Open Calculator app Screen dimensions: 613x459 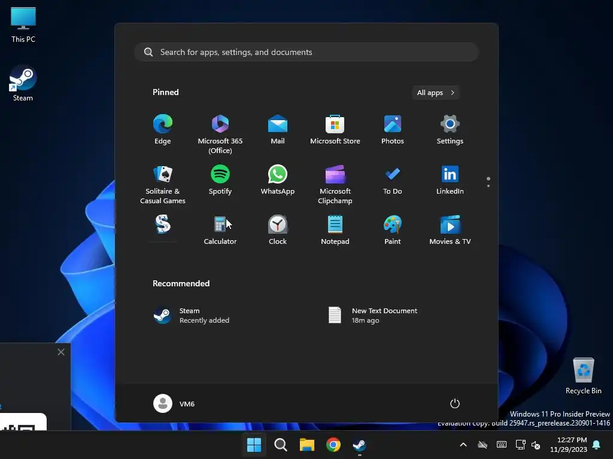[x=220, y=230]
